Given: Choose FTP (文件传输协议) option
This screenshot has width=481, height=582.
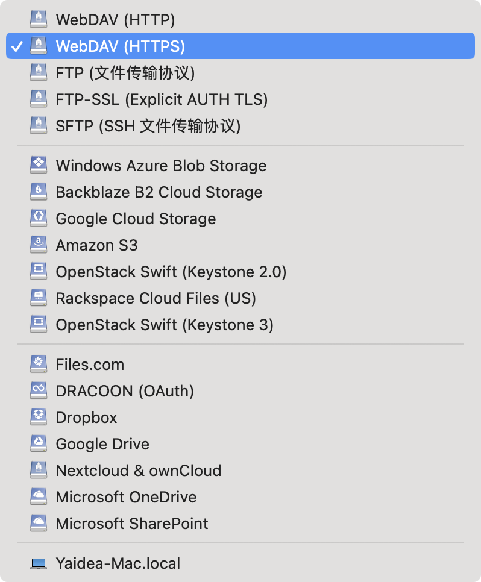Looking at the screenshot, I should 125,73.
